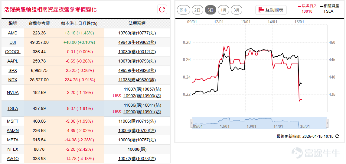Open the TSLA ticker link
Screen dimensions: 346x164
pyautogui.click(x=13, y=108)
